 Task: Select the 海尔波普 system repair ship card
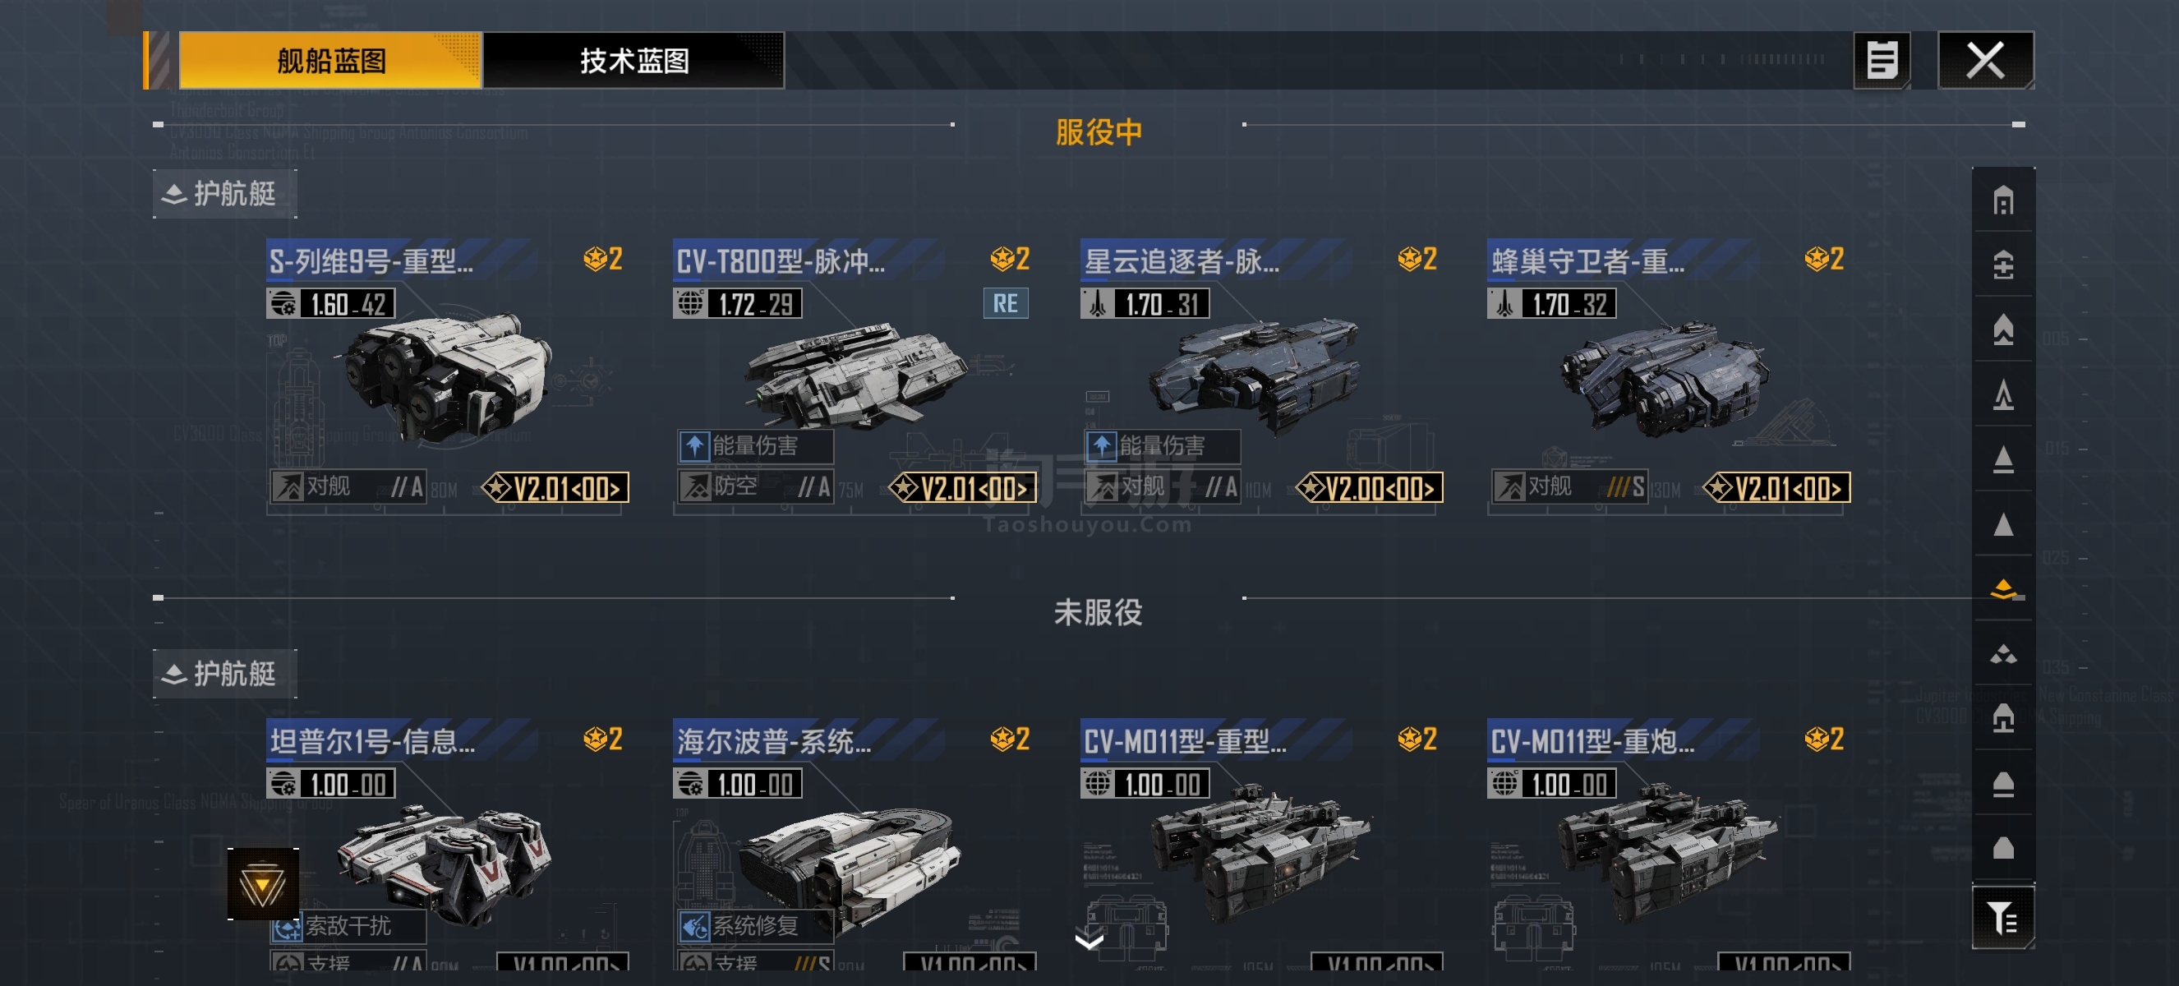855,844
